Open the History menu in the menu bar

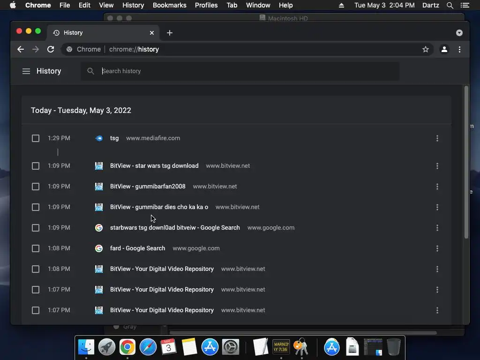tap(133, 5)
